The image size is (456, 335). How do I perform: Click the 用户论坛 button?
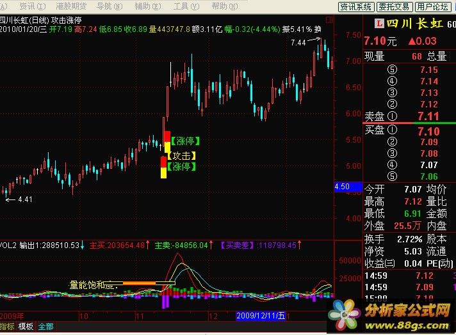coord(432,6)
